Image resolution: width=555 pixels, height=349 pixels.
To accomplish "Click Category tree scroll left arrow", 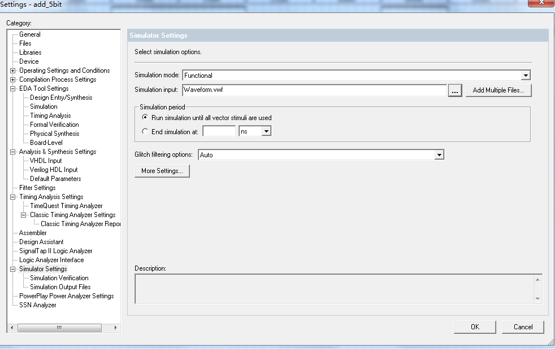I will tap(12, 328).
